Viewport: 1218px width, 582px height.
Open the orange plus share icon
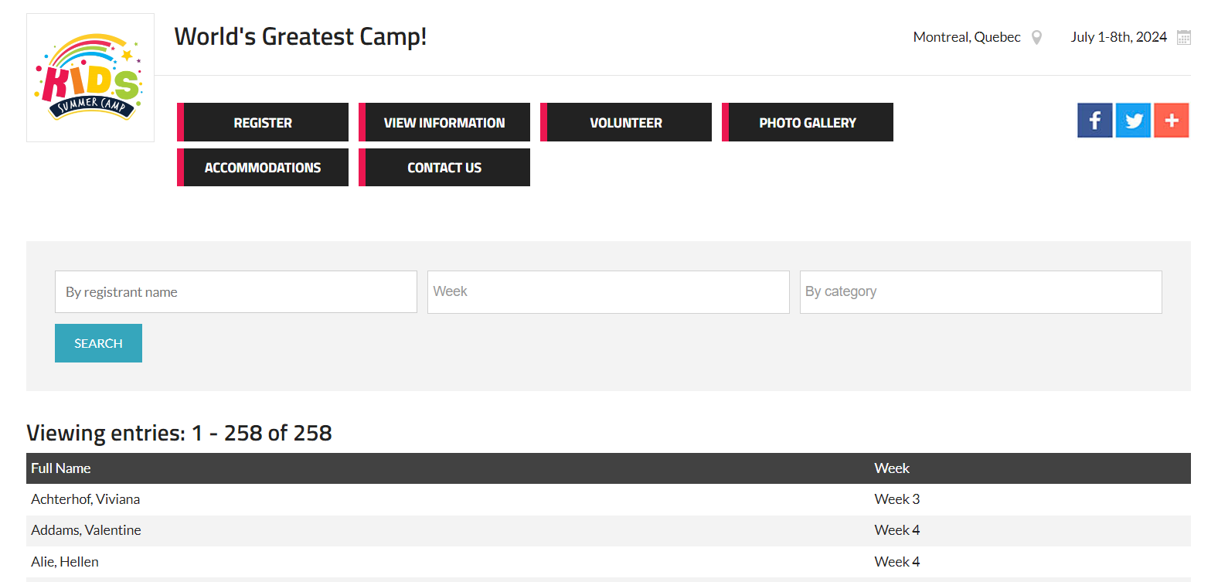click(x=1171, y=121)
